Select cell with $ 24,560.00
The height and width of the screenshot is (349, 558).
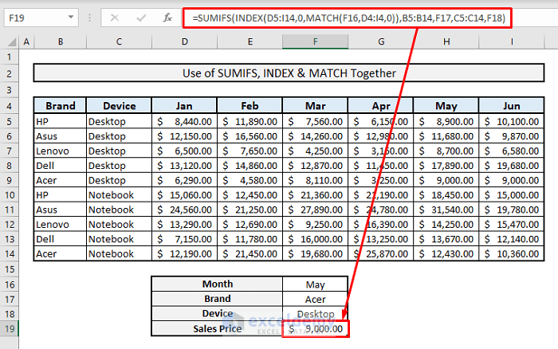(184, 210)
